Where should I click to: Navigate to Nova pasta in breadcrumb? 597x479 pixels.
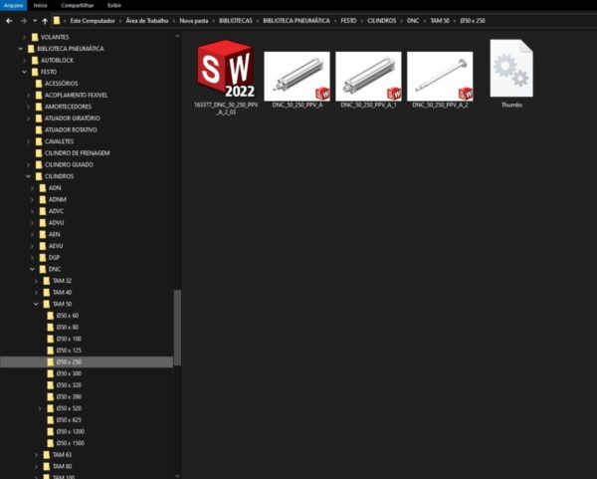194,21
